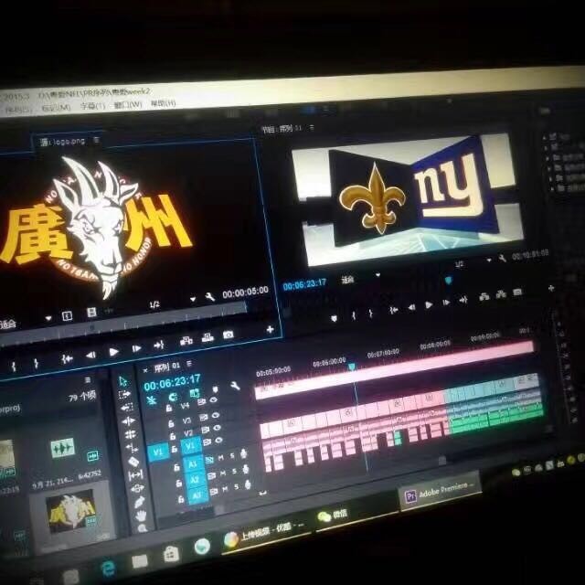Image resolution: width=585 pixels, height=585 pixels.
Task: Open Program monitor panel menu
Action: [312, 128]
